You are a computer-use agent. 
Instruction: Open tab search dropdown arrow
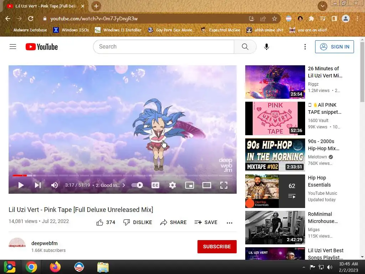point(323,6)
